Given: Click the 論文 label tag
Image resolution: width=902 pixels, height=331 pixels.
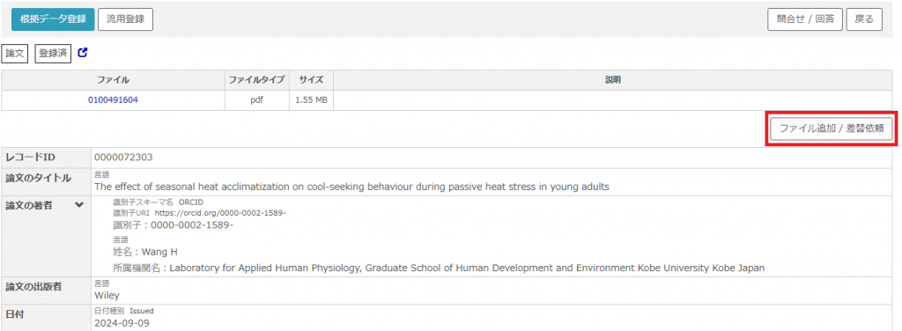Looking at the screenshot, I should pos(15,54).
